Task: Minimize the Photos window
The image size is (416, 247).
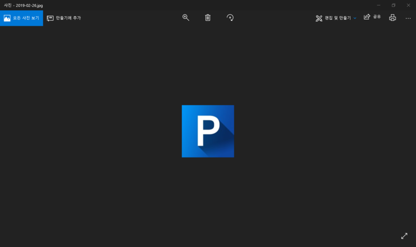Action: [379, 5]
